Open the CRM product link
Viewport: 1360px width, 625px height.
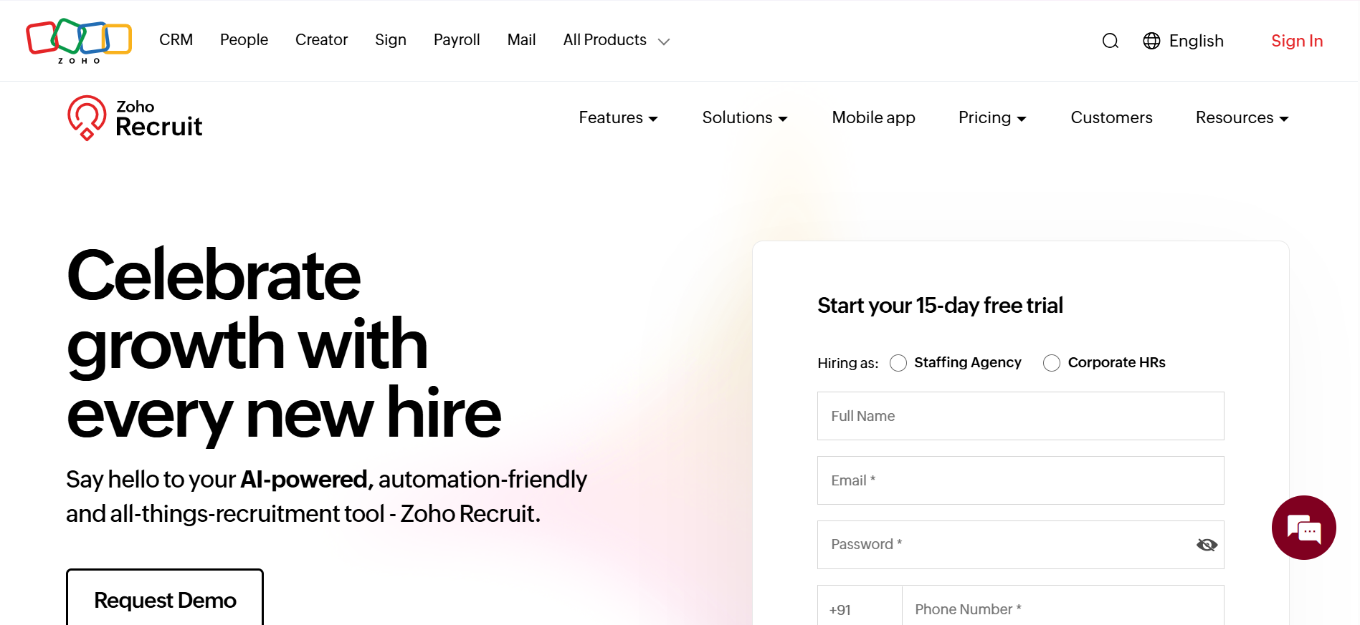176,40
